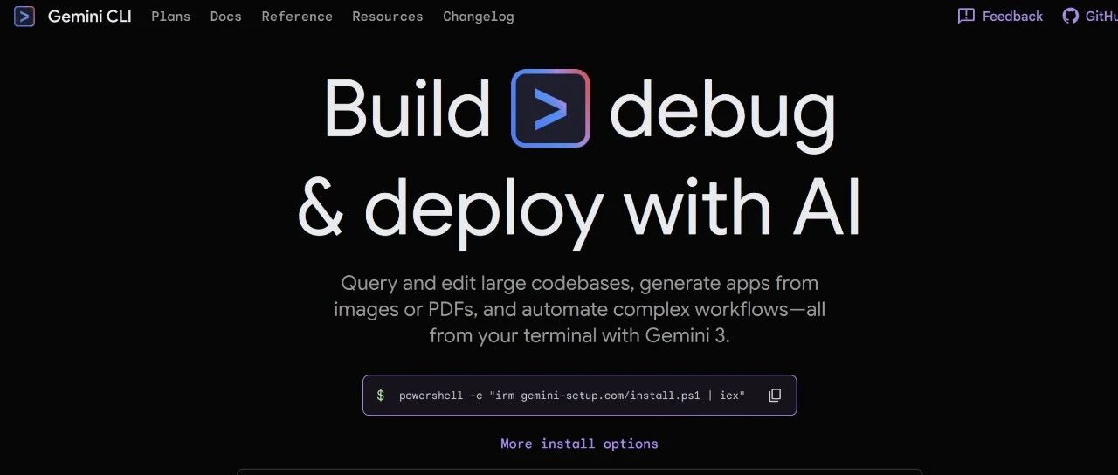Click the More install options link
The image size is (1118, 475).
click(579, 444)
